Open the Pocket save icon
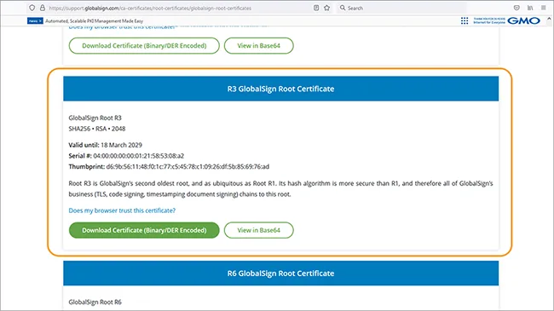The width and height of the screenshot is (554, 311). (516, 8)
